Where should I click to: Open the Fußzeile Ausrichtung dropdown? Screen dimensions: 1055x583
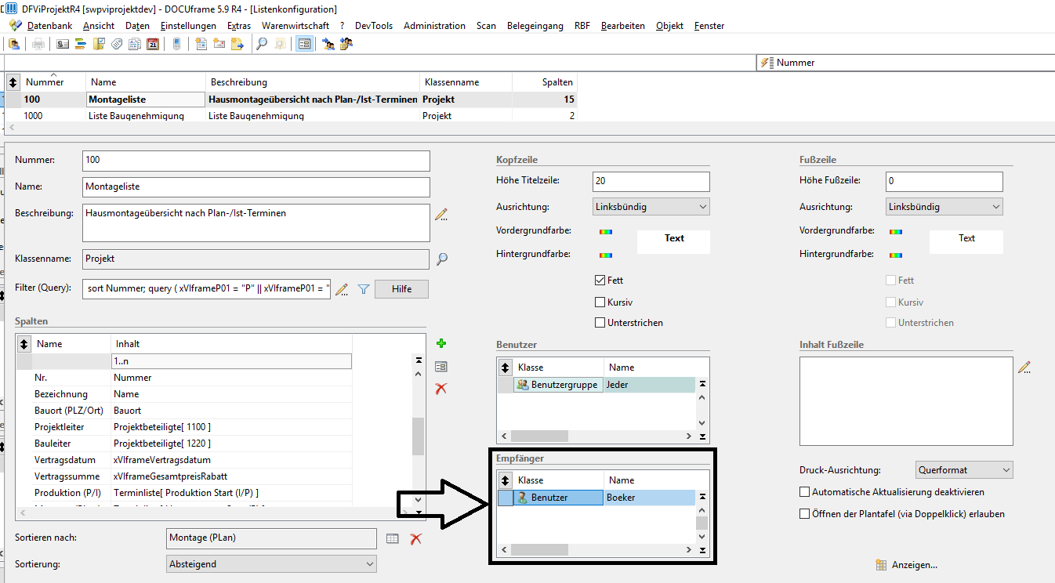click(944, 207)
